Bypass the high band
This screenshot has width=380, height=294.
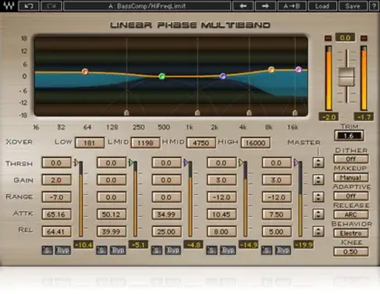[283, 250]
